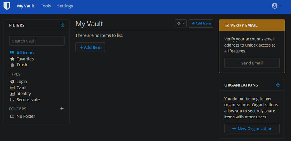Open the Filters help icon
This screenshot has height=141, width=291.
click(63, 26)
